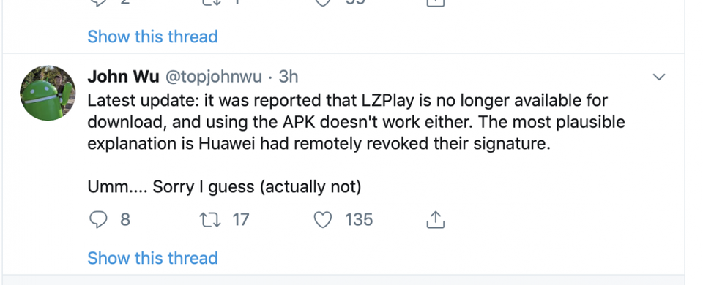Visit the @topjohnwu handle
The height and width of the screenshot is (285, 703).
pos(213,77)
